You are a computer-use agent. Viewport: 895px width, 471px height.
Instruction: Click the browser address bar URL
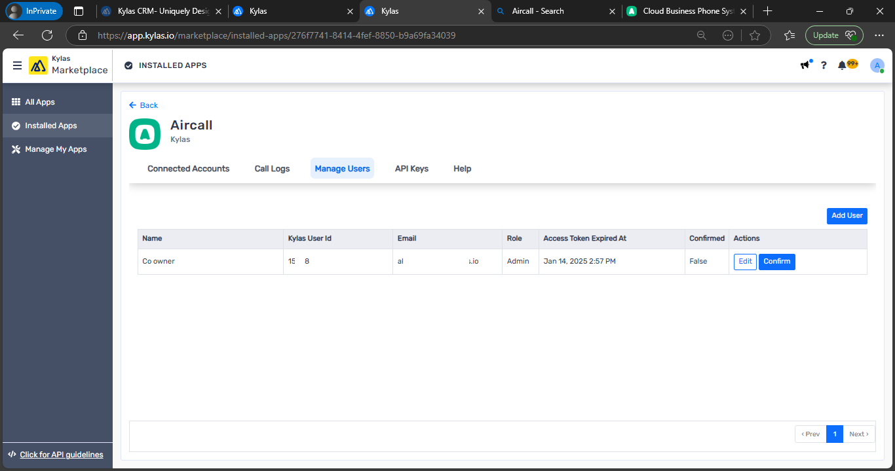tap(276, 35)
